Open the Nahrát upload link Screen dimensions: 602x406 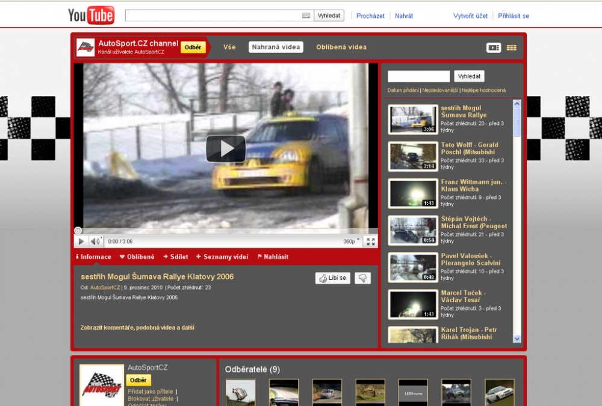[404, 16]
